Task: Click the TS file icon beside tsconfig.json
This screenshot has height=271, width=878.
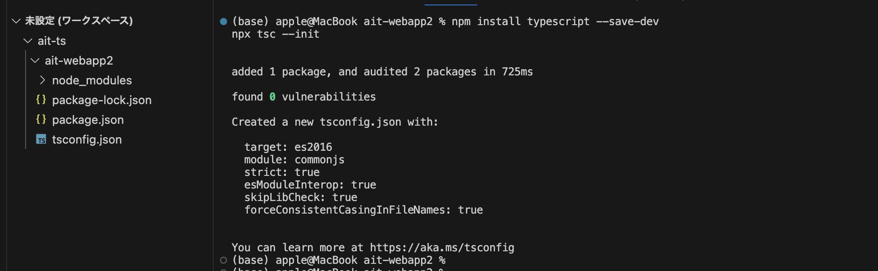Action: tap(41, 140)
